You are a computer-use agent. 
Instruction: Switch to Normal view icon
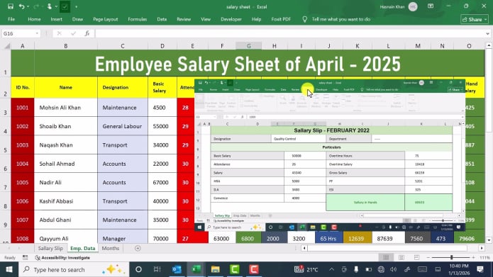386,258
